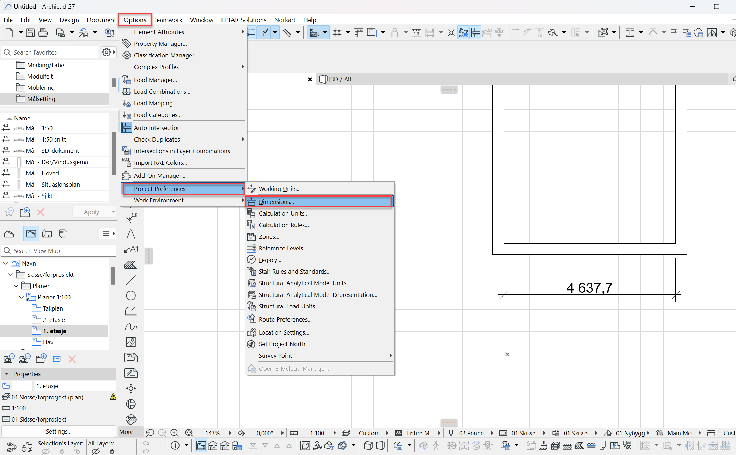736x455 pixels.
Task: Select the Label tool in toolbox
Action: click(131, 249)
